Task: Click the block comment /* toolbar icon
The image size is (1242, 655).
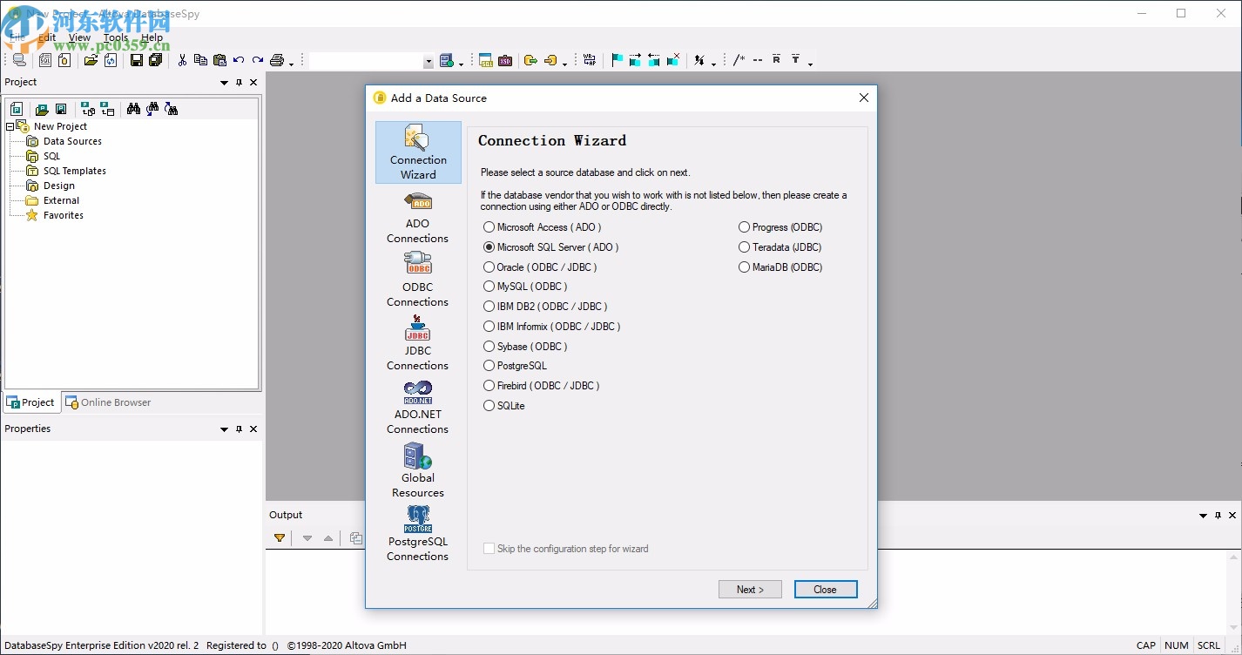Action: coord(739,60)
